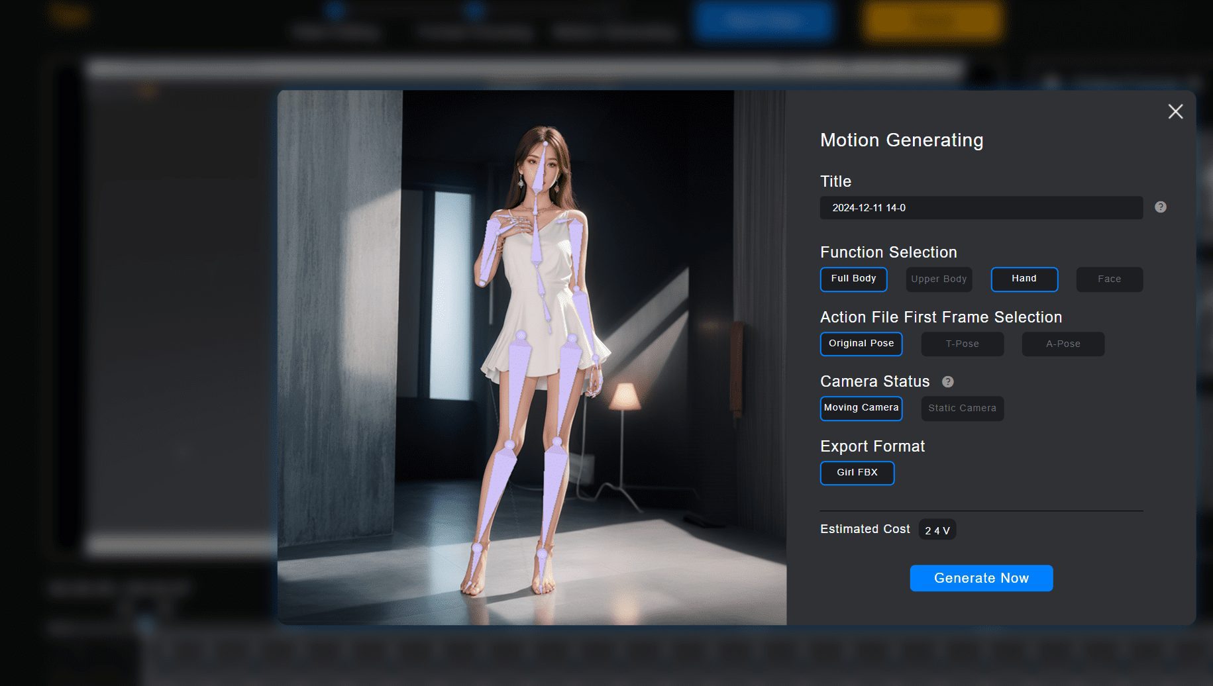Pick A-Pose for first frame
Image resolution: width=1213 pixels, height=686 pixels.
(x=1063, y=344)
